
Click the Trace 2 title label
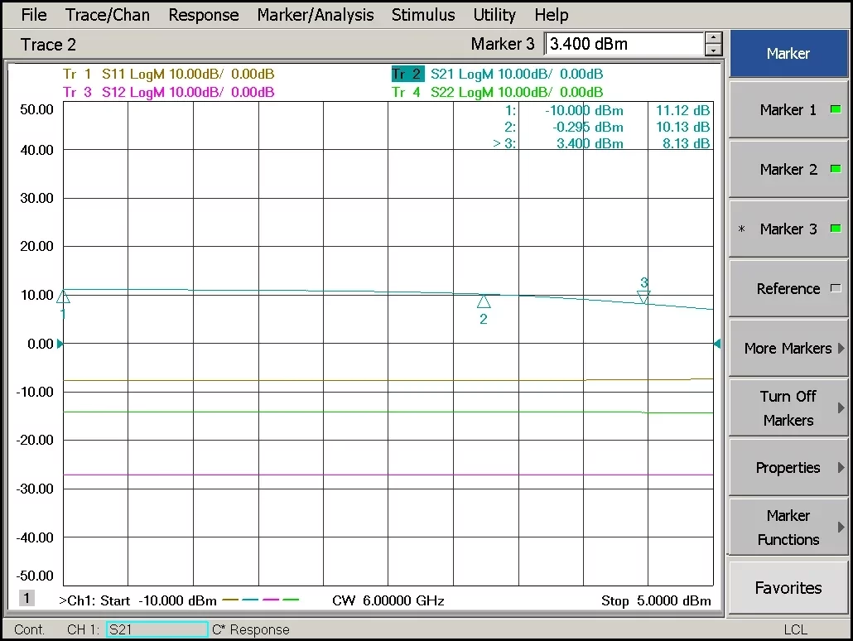tap(48, 45)
